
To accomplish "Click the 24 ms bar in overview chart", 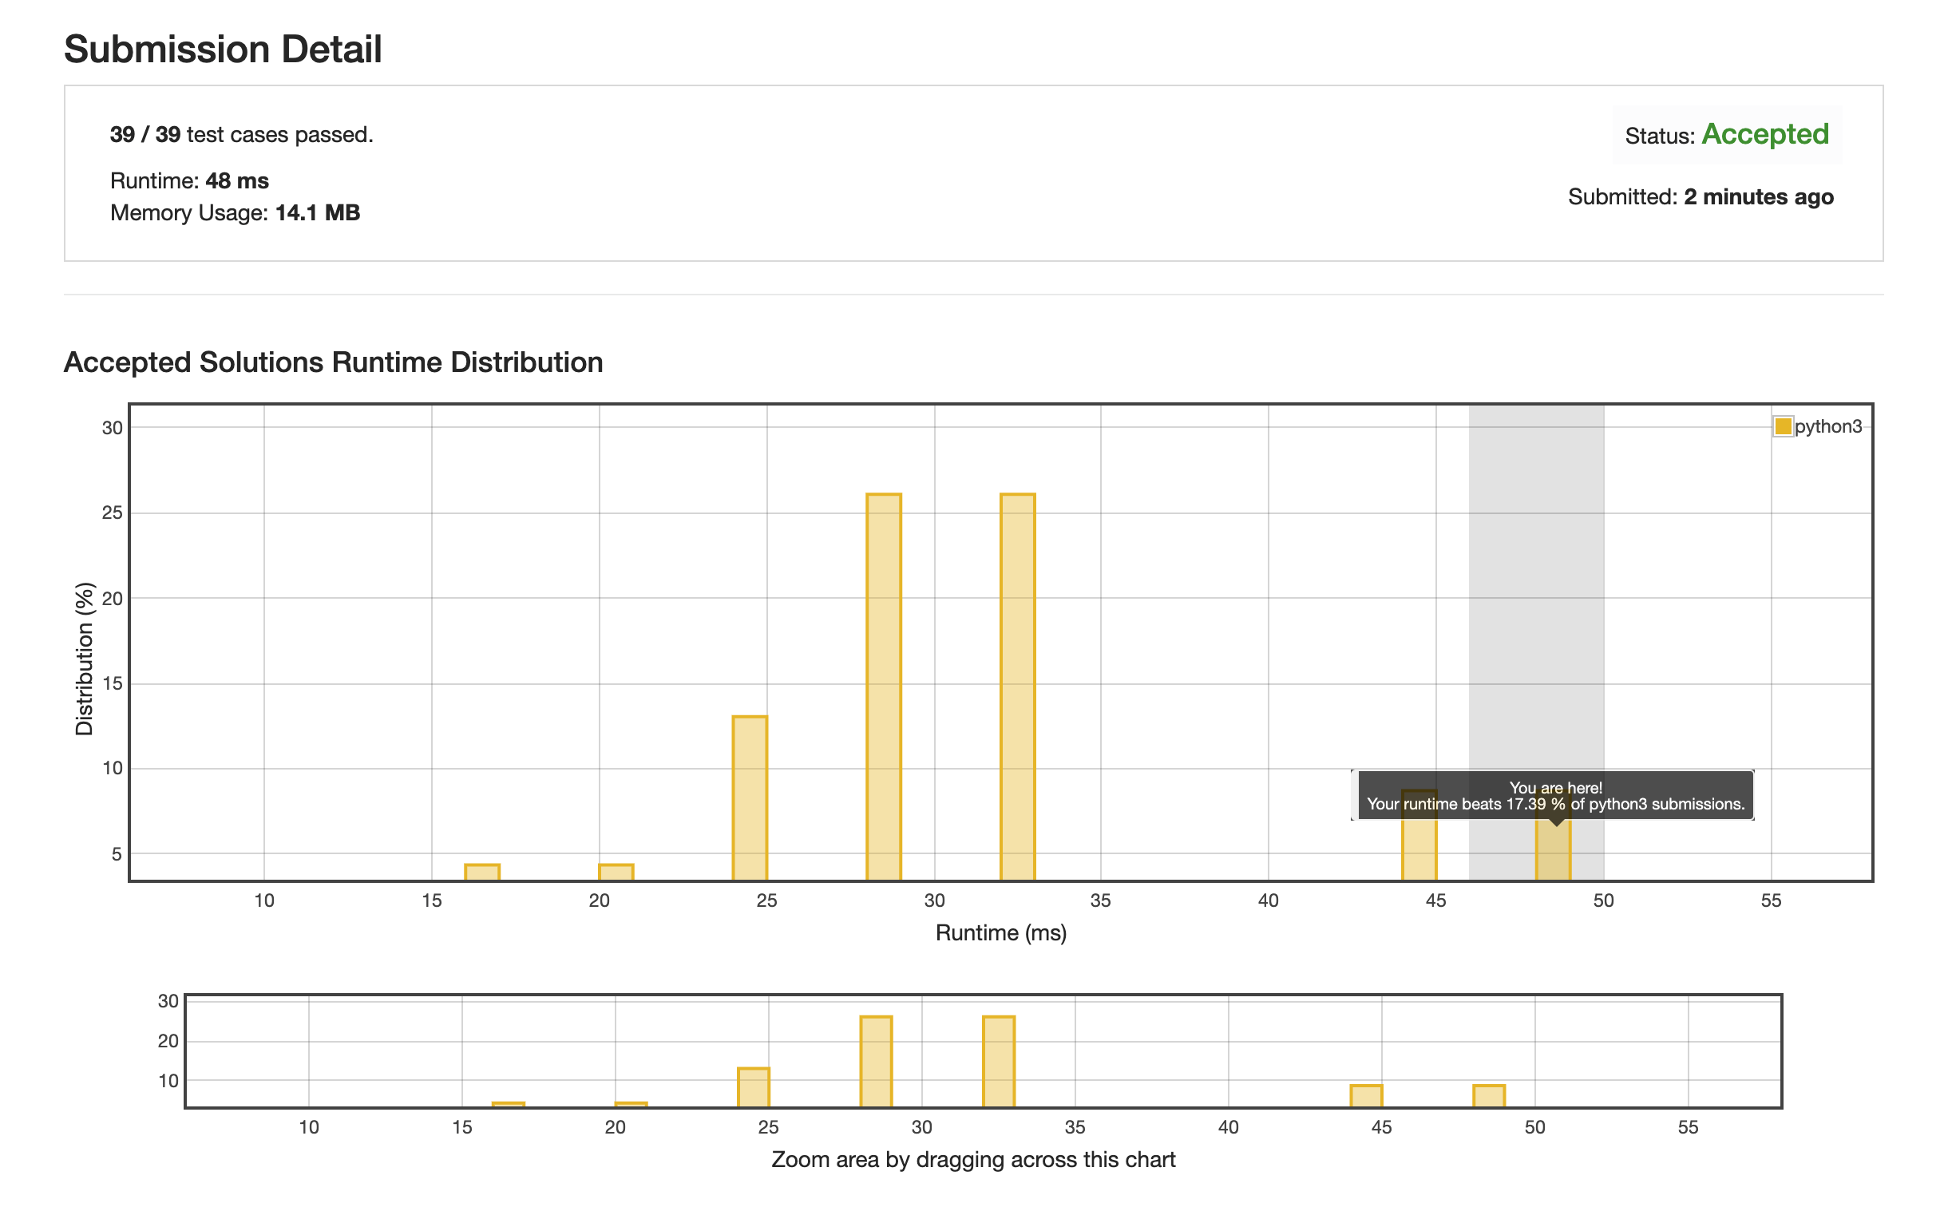I will pyautogui.click(x=753, y=1087).
